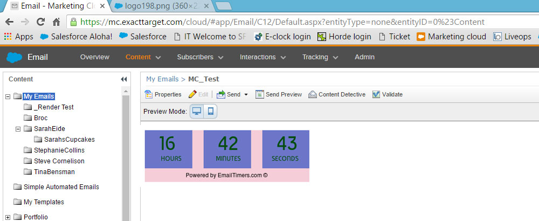Open the Simple Automated Emails folder
The image size is (539, 221).
(x=61, y=187)
